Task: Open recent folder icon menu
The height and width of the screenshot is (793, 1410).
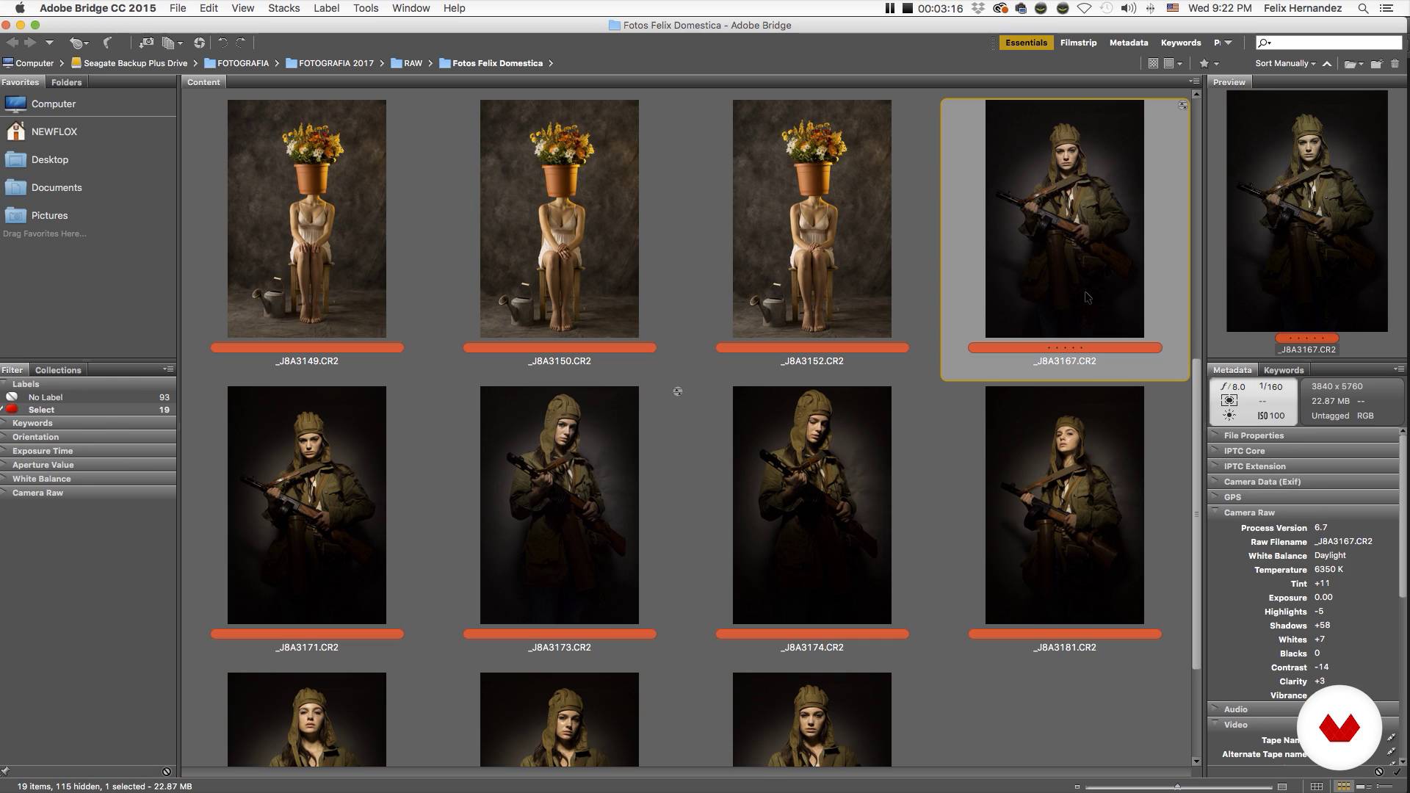Action: pyautogui.click(x=1353, y=64)
